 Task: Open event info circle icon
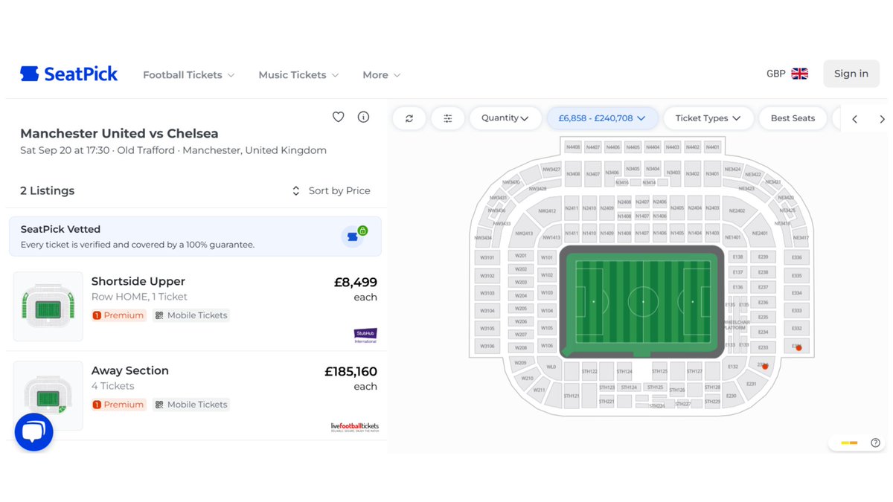click(x=363, y=117)
